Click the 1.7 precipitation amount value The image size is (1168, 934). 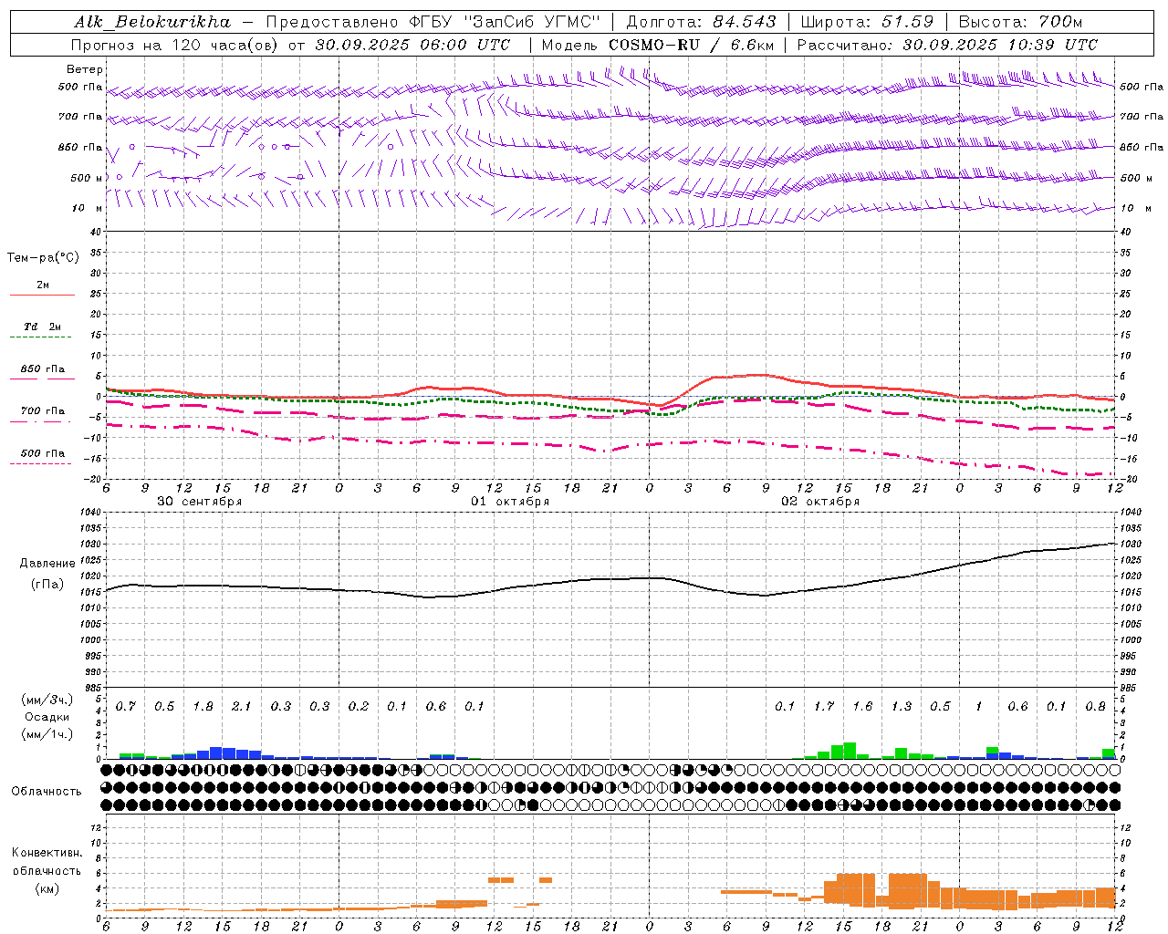tap(824, 706)
